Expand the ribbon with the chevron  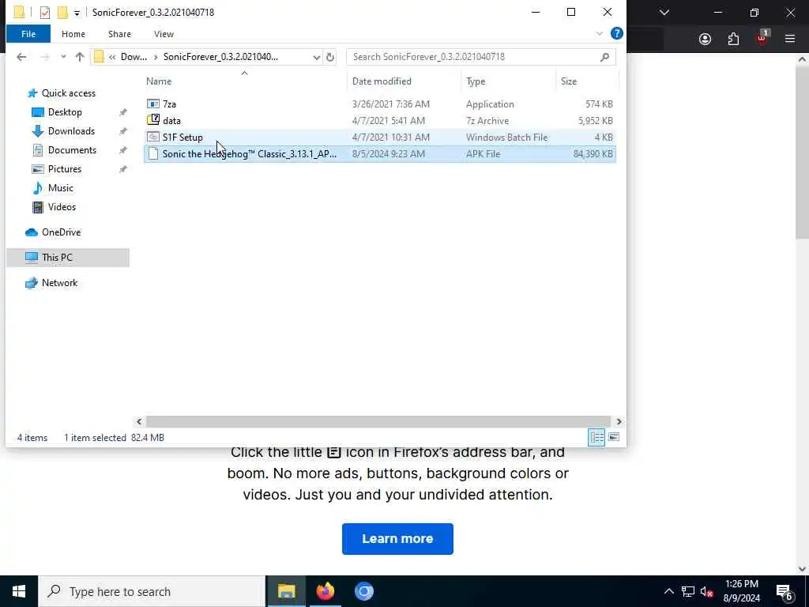(599, 34)
